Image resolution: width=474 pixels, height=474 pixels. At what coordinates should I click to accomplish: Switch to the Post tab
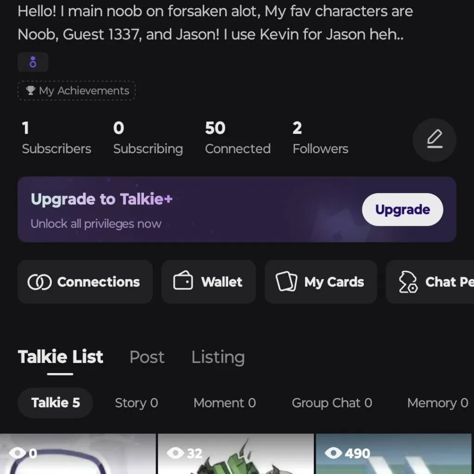click(x=147, y=357)
